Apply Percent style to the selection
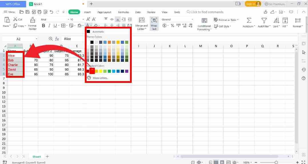 click(x=172, y=25)
